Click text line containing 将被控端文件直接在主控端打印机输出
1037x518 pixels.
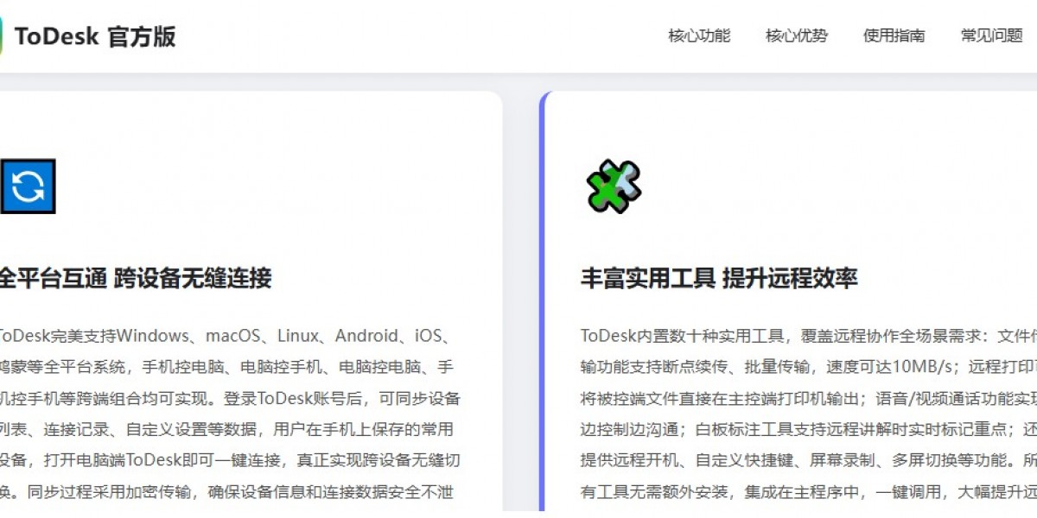pyautogui.click(x=809, y=398)
